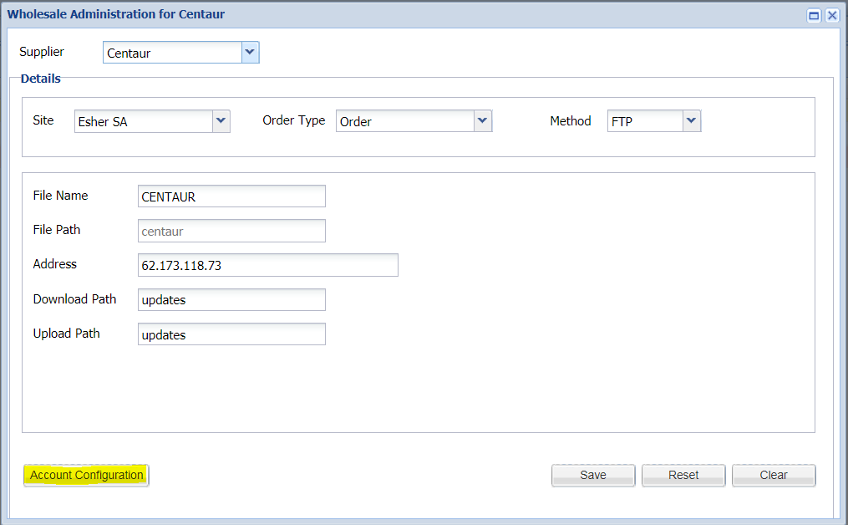Click the File Path label

point(57,230)
